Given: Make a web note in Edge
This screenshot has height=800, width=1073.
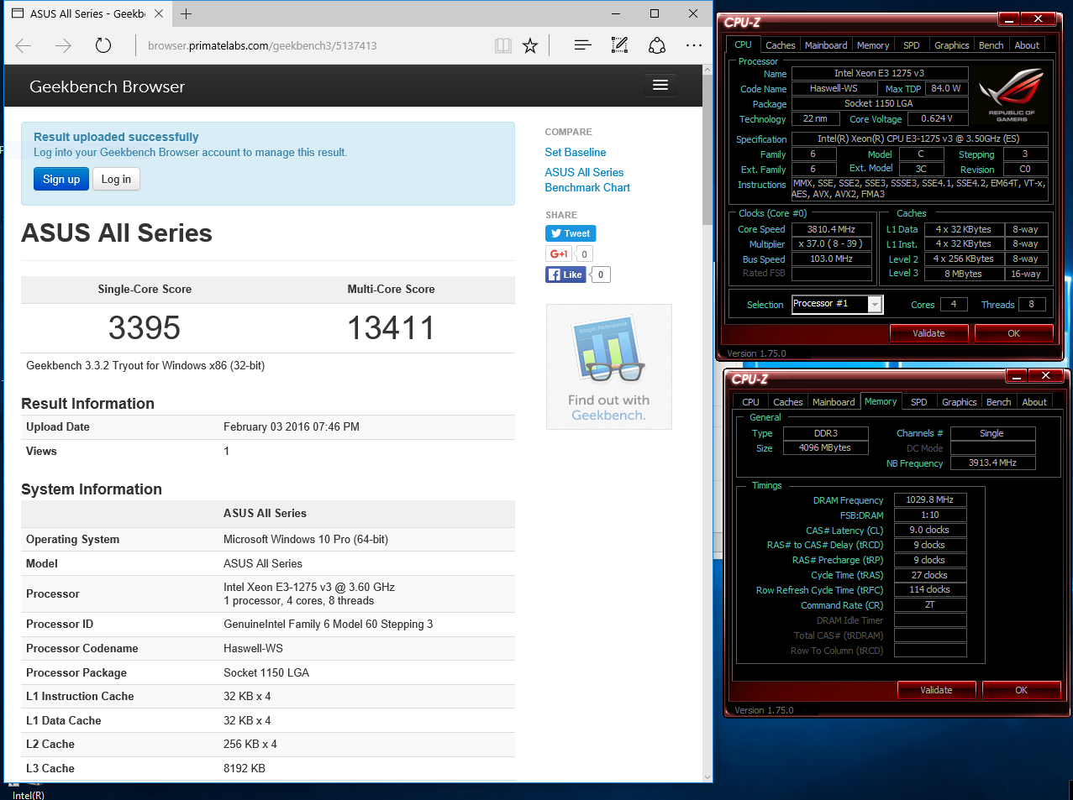Looking at the screenshot, I should [619, 45].
